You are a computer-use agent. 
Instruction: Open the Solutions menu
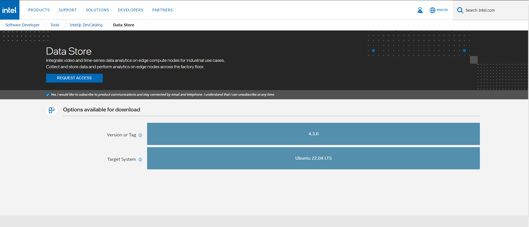[97, 10]
